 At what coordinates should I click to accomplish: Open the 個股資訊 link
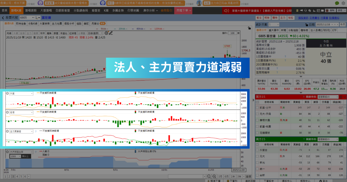tap(303, 18)
